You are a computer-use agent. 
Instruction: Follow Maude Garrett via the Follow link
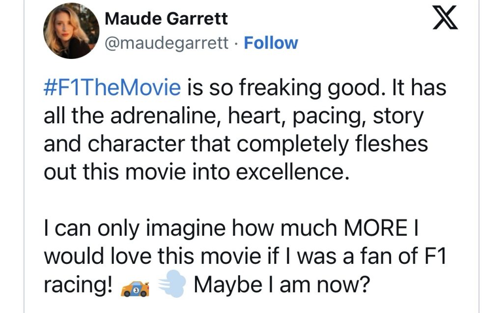pos(271,43)
